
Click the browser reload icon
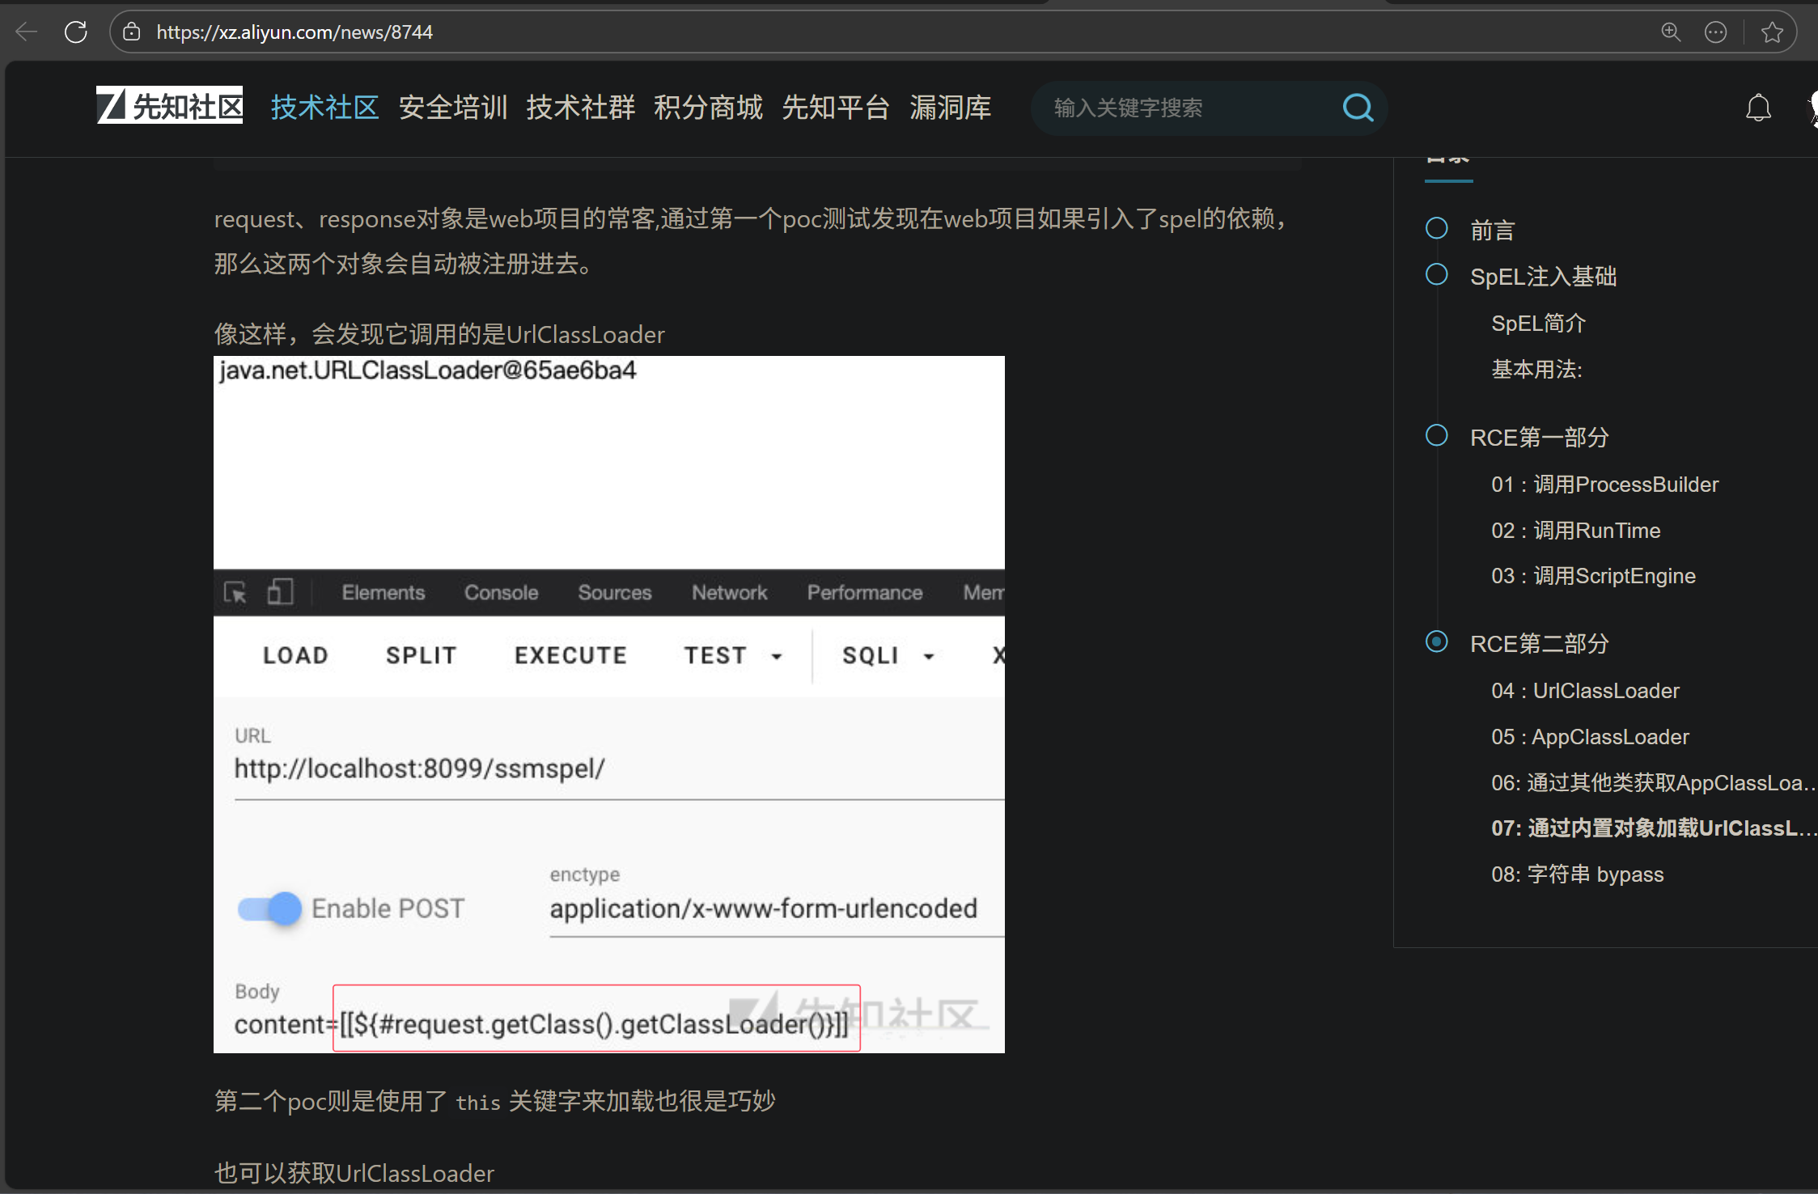75,32
